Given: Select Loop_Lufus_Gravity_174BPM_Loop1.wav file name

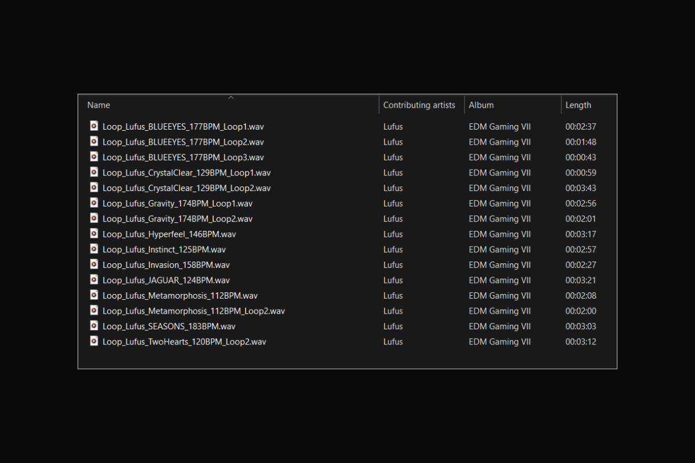Looking at the screenshot, I should click(x=178, y=204).
